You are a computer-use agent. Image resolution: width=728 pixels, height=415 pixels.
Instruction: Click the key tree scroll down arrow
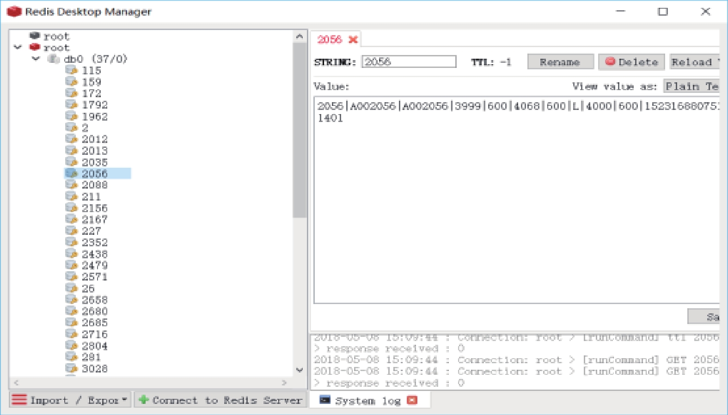(x=300, y=370)
